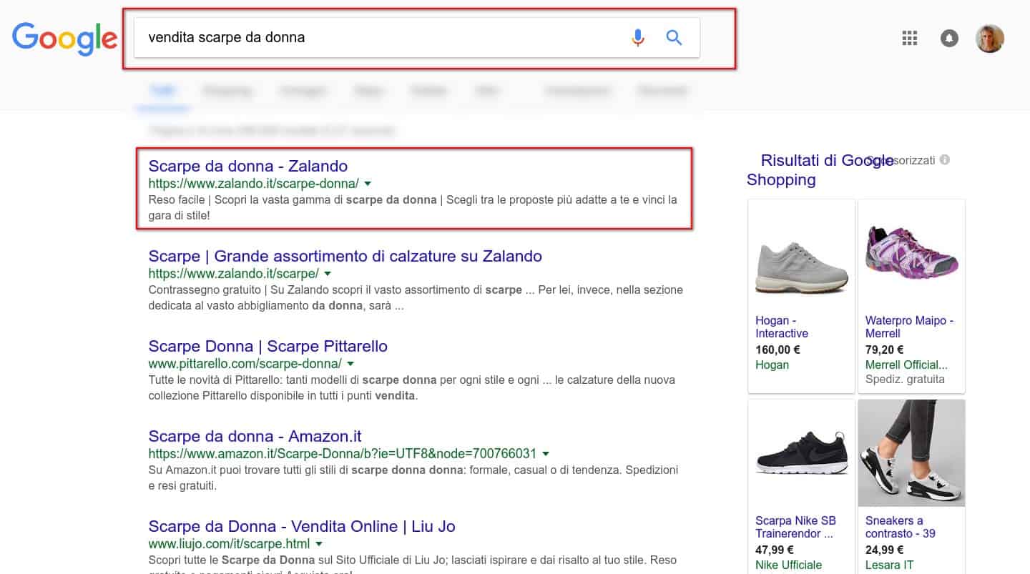The width and height of the screenshot is (1030, 574).
Task: Open the notifications bell
Action: tap(949, 39)
